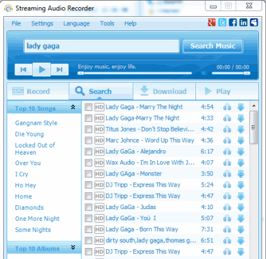Download Lady GAga - Monster with arrow icon
Image resolution: width=266 pixels, height=259 pixels.
[x=241, y=174]
